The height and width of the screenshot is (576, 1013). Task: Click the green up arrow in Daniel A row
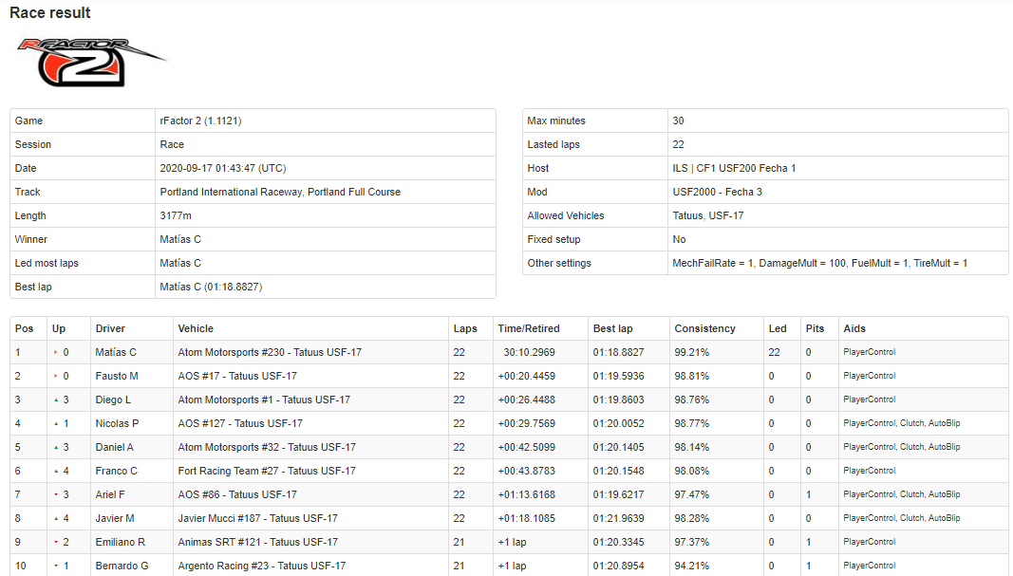click(56, 448)
